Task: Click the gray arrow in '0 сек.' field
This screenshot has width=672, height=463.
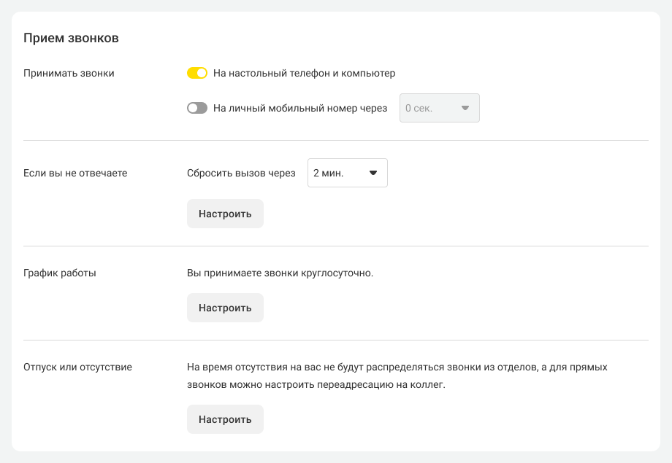Action: click(465, 108)
